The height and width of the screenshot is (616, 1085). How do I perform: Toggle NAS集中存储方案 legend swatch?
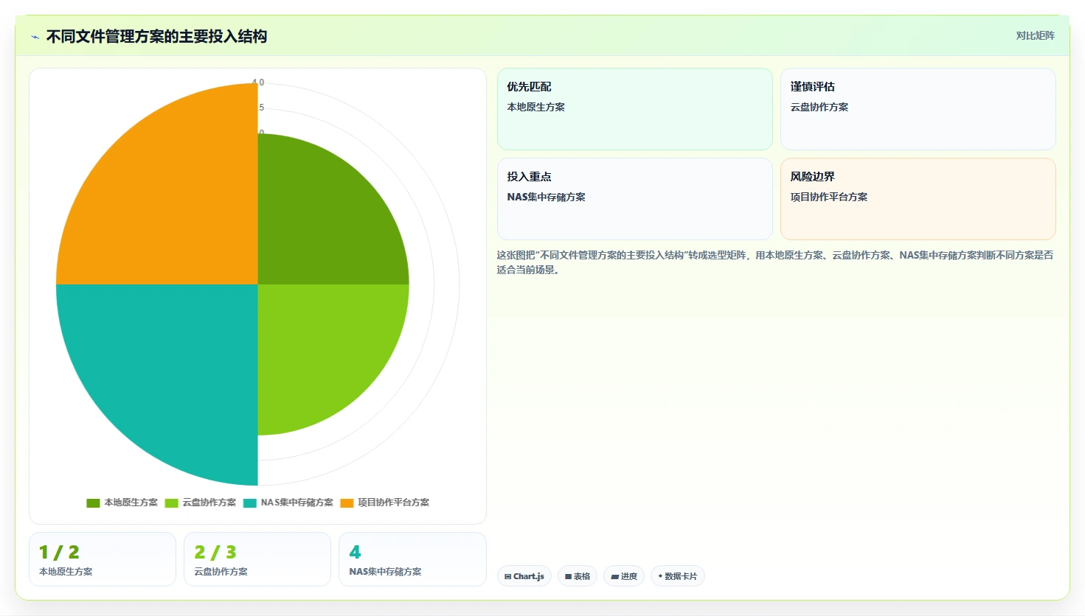[249, 503]
